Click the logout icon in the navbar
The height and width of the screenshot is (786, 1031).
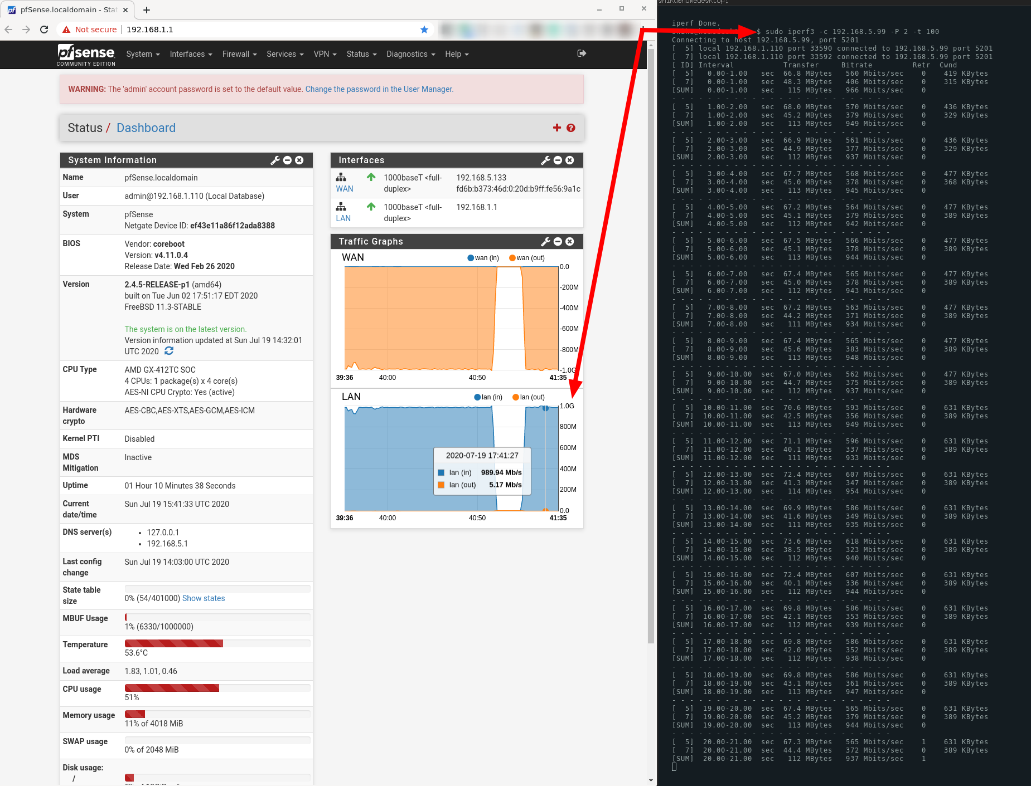(x=581, y=53)
